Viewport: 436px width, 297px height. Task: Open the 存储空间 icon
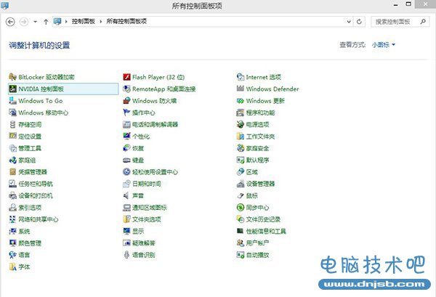pos(12,124)
